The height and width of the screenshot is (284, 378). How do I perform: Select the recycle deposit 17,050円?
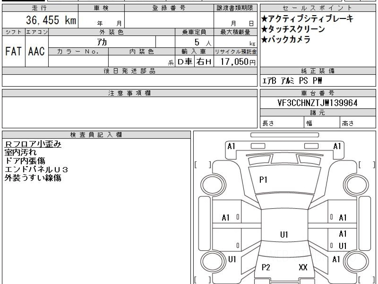(238, 62)
